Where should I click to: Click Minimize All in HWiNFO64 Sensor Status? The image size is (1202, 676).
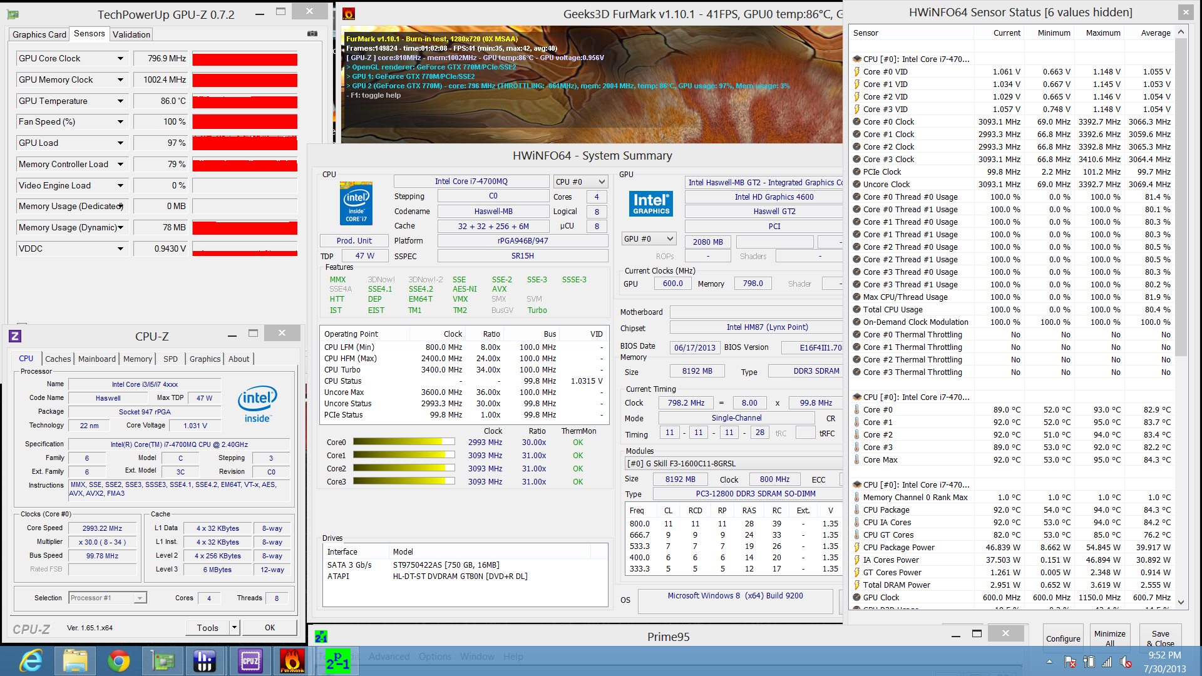click(x=1110, y=638)
